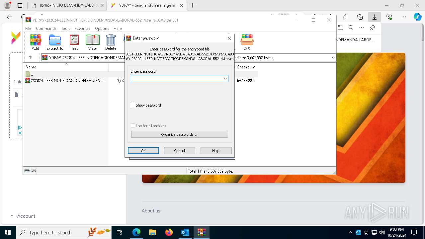Screen dimensions: 425x239
Task: Open the Options menu
Action: point(102,29)
